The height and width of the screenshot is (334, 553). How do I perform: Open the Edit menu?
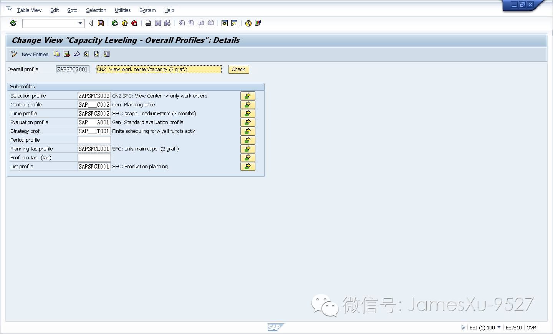55,10
